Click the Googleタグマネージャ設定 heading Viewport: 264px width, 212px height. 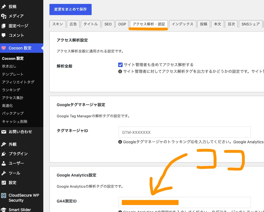click(81, 105)
